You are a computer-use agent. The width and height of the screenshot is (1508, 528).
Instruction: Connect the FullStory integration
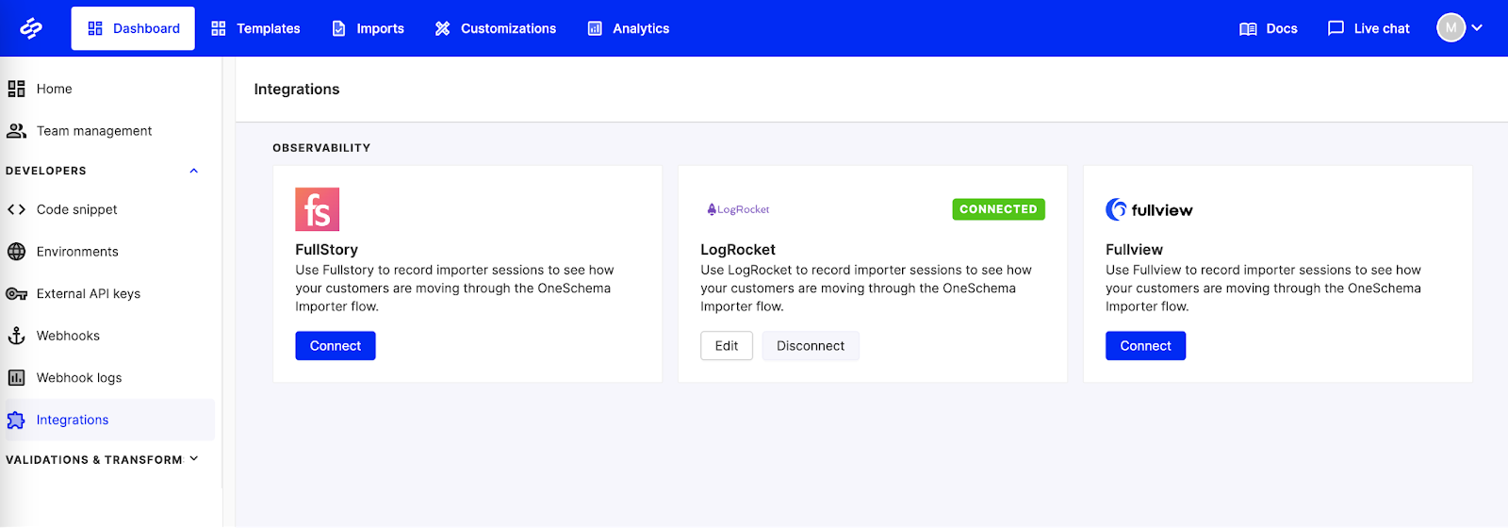point(336,346)
